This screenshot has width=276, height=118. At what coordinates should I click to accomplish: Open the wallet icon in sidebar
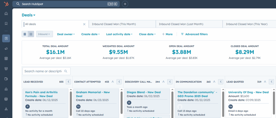click(6, 79)
